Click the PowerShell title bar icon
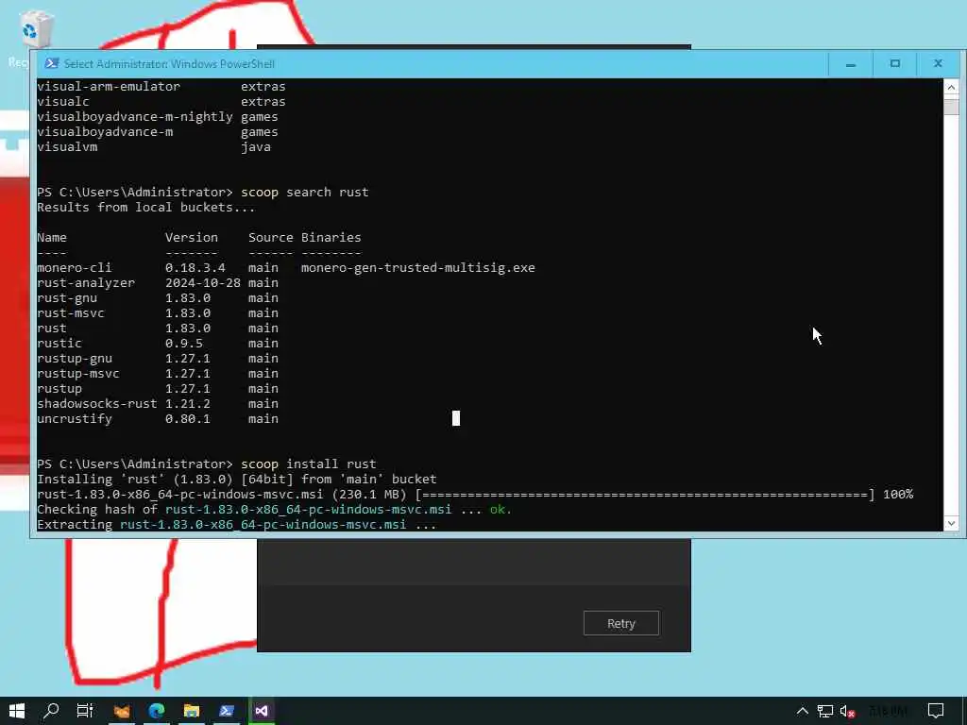967x725 pixels. click(52, 63)
